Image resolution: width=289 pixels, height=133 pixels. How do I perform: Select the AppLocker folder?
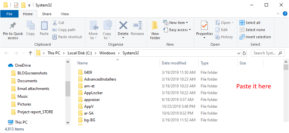[90, 93]
